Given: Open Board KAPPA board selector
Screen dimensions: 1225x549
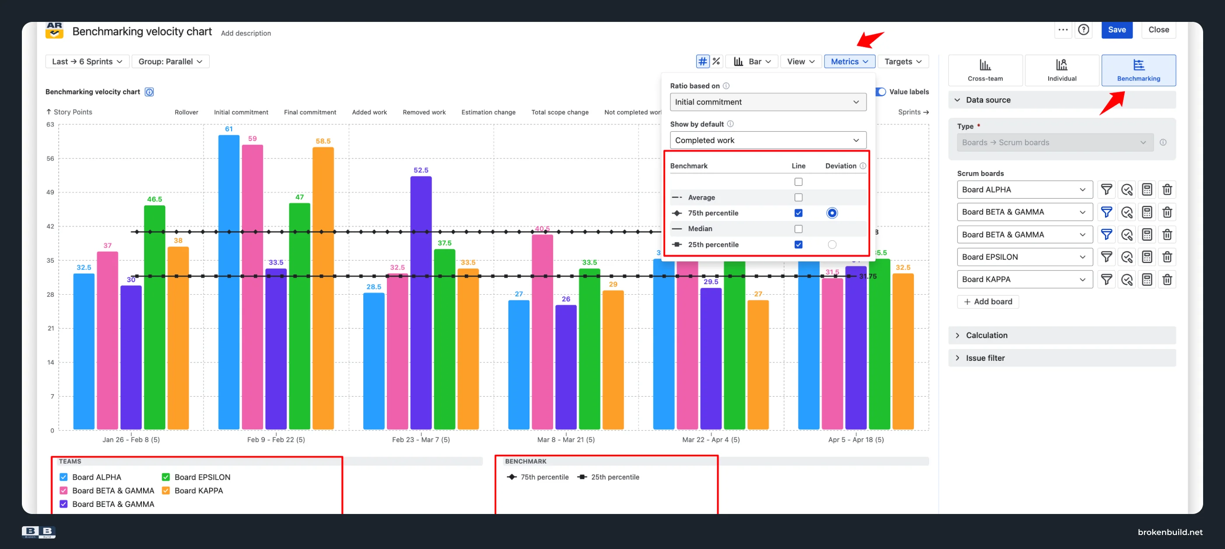Looking at the screenshot, I should point(1025,279).
